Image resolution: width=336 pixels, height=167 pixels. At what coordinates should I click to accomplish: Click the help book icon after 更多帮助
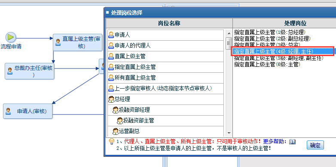(292, 142)
